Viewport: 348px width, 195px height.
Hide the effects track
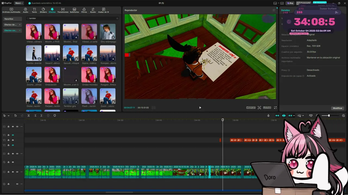13,162
